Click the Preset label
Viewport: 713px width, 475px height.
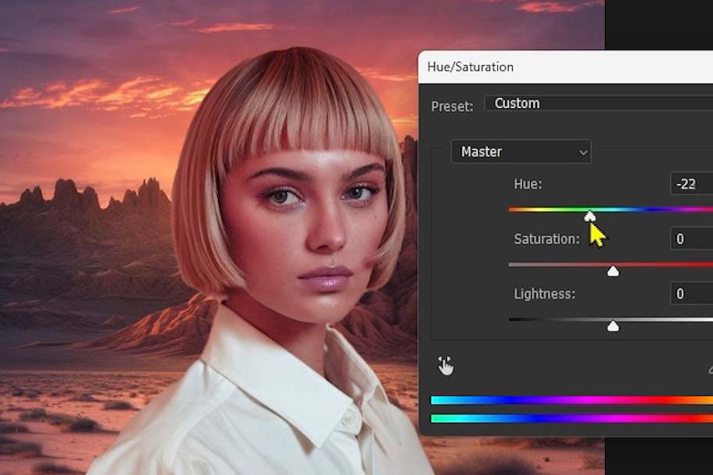[452, 105]
